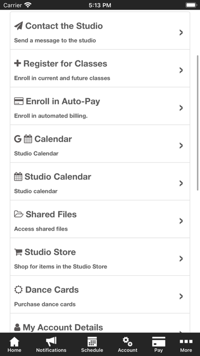Tap the 'Studio Calendar' subtitle under G Calendar

click(x=36, y=153)
